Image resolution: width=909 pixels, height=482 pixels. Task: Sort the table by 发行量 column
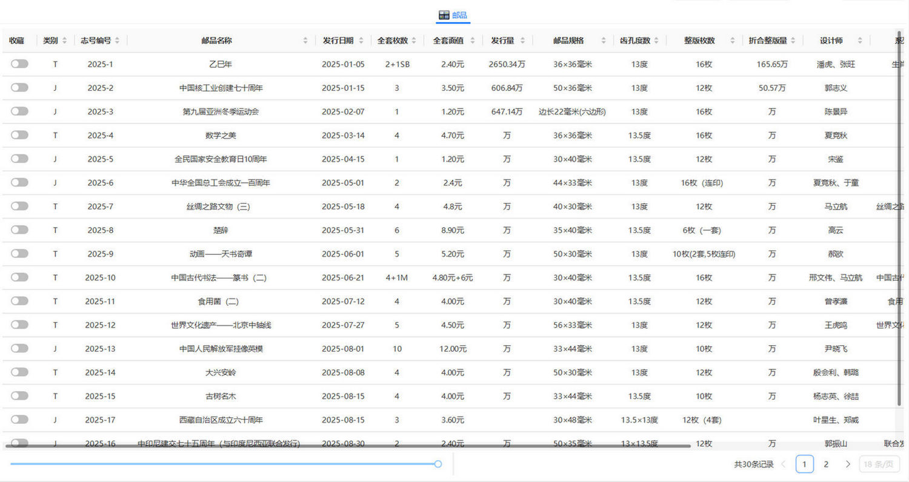pos(522,41)
